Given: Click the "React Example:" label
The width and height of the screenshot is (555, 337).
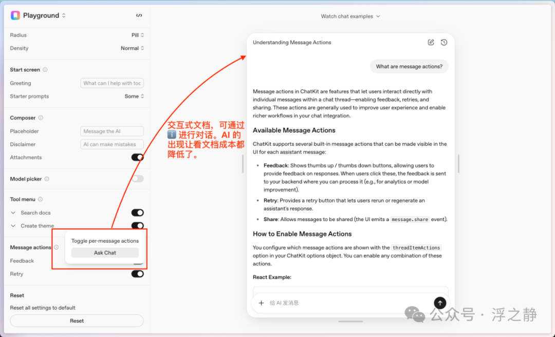Looking at the screenshot, I should 272,277.
